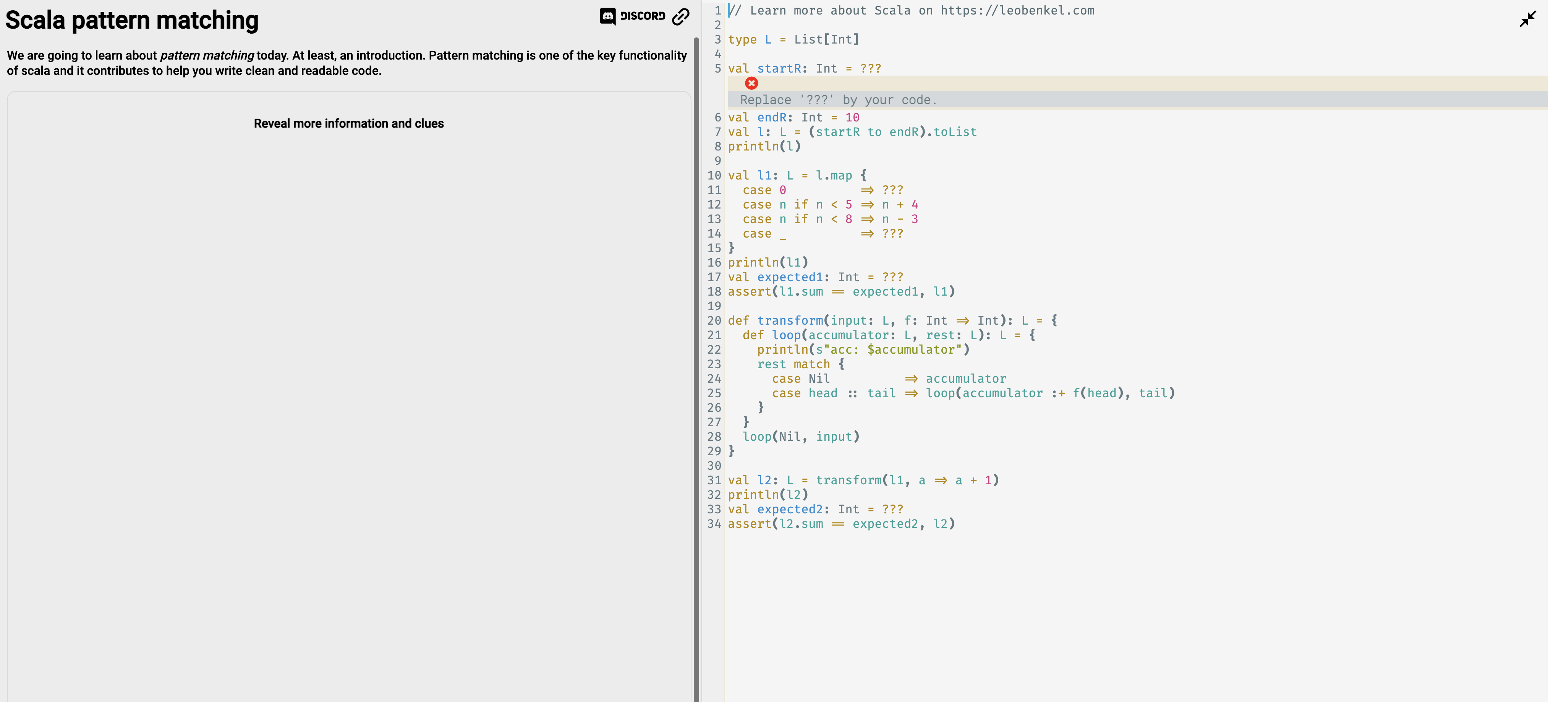Open the Discord link icon

pos(632,16)
